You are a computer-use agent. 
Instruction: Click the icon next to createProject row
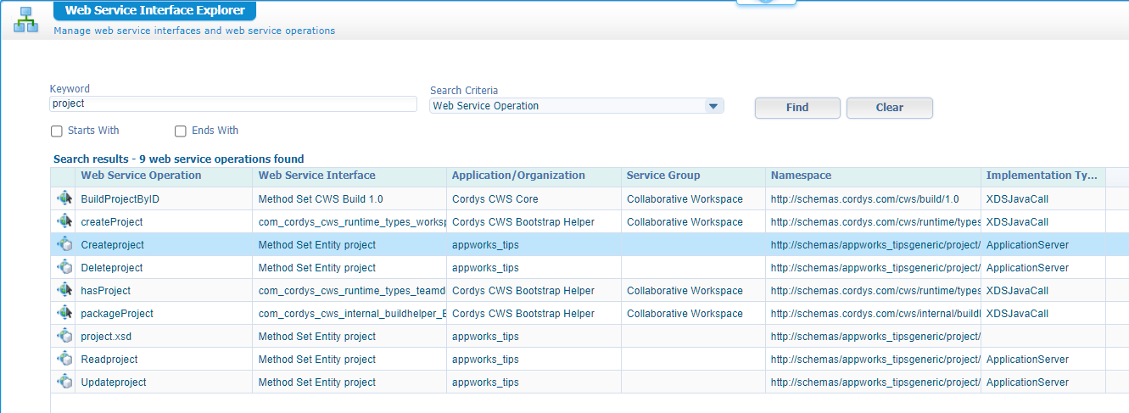(64, 221)
